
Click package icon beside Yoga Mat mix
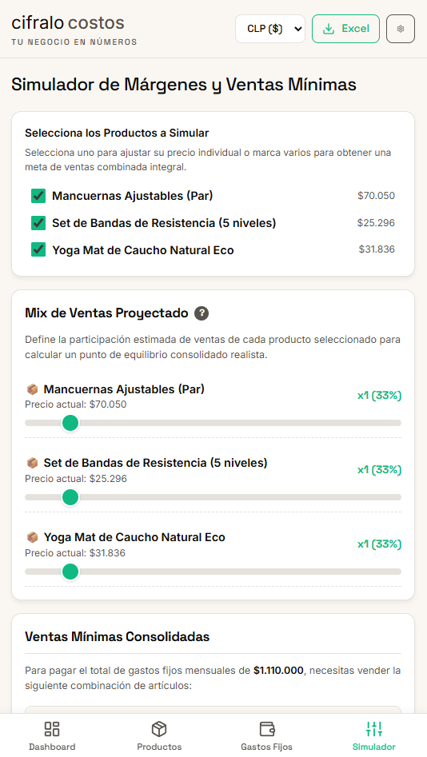click(x=32, y=537)
